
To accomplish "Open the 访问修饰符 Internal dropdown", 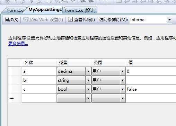I will coord(169,20).
